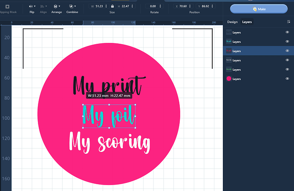Collapse the layers panel with the top-right icon

[288, 22]
